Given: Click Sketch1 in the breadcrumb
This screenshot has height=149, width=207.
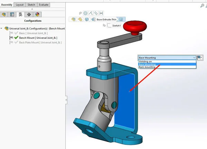Looking at the screenshot, I should point(116,25).
